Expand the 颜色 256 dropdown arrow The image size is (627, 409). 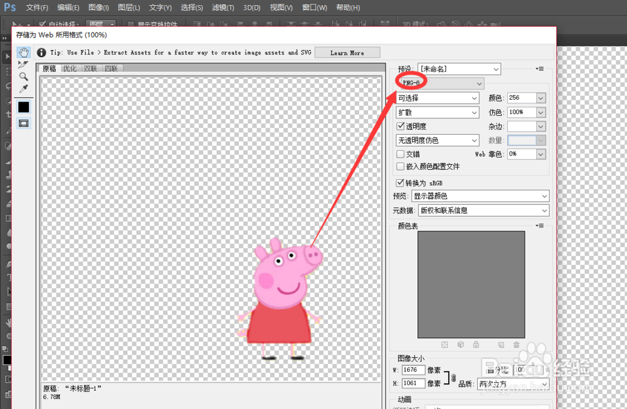click(x=540, y=98)
